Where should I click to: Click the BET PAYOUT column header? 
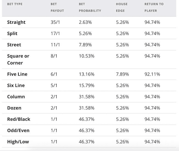click(57, 7)
